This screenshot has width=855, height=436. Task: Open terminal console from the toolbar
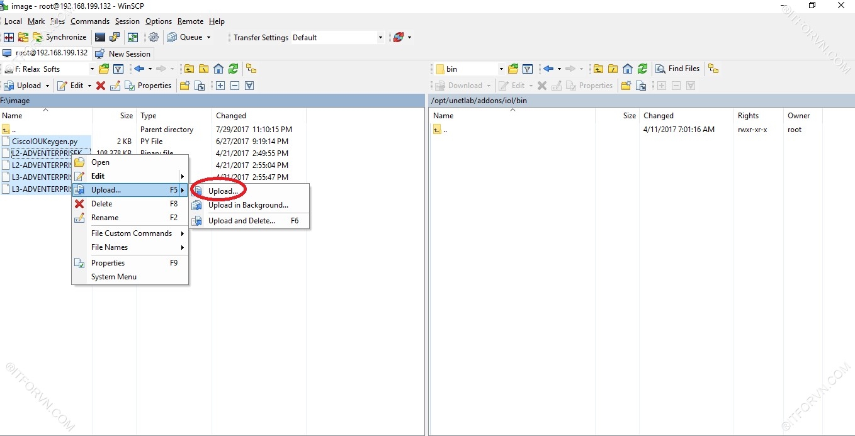click(100, 38)
